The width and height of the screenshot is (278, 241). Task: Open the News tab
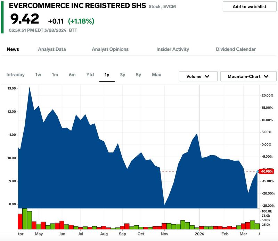(13, 49)
